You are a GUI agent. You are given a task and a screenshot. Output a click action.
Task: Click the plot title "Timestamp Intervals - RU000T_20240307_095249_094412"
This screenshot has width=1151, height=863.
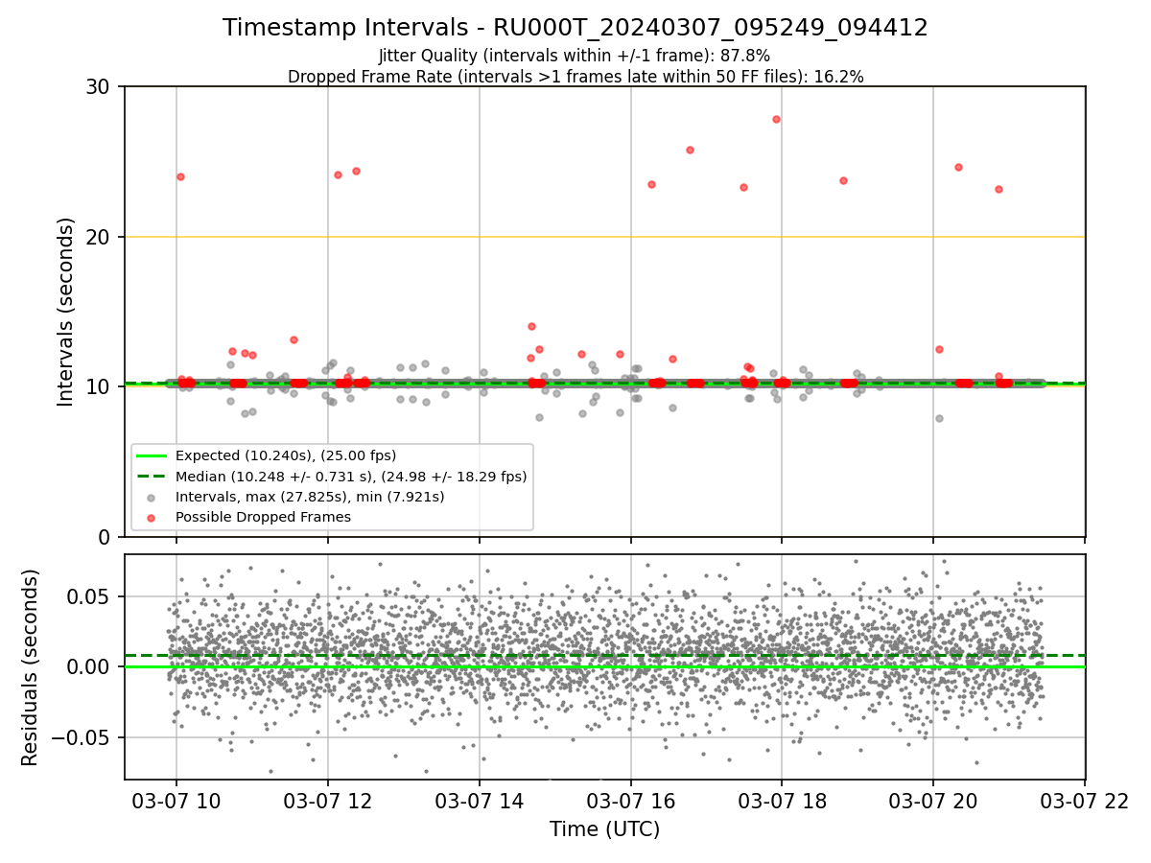(575, 28)
